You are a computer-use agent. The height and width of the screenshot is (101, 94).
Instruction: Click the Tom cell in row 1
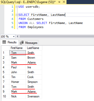click(18, 53)
